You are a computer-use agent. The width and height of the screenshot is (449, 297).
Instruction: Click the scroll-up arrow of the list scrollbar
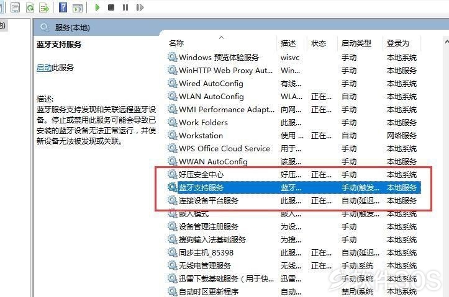pyautogui.click(x=447, y=42)
